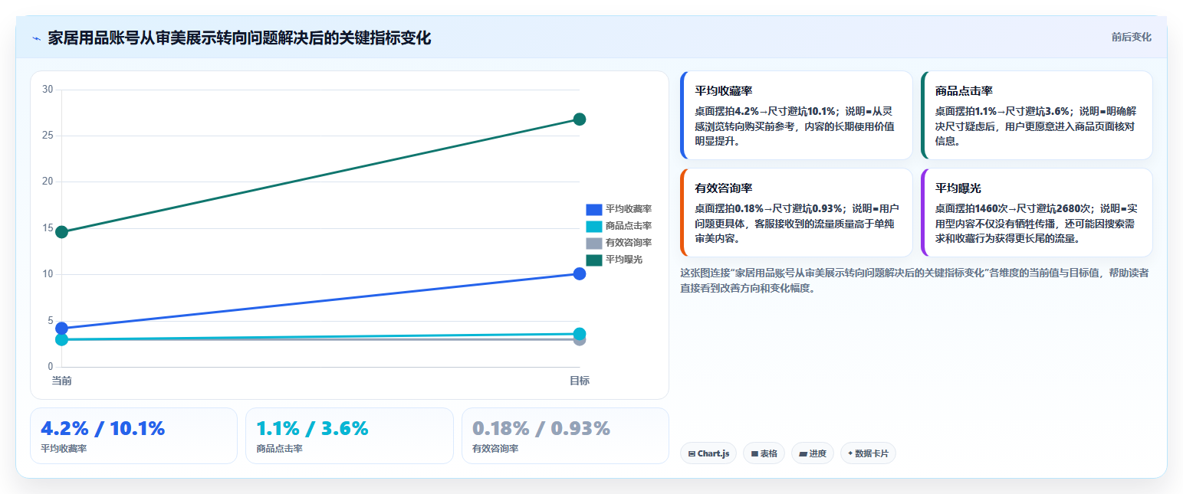Click the y-axis value 15
This screenshot has width=1183, height=494.
click(x=48, y=228)
